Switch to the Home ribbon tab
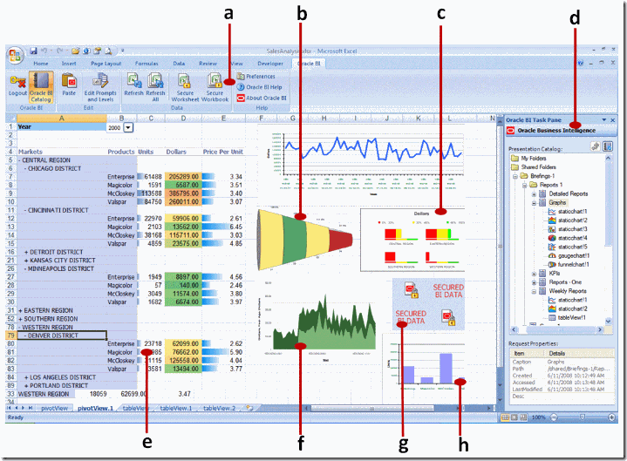The image size is (627, 461). [x=41, y=64]
